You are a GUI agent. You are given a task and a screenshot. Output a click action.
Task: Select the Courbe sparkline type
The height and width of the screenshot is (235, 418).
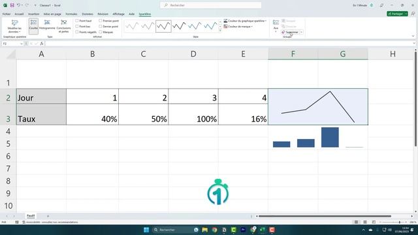(x=33, y=26)
